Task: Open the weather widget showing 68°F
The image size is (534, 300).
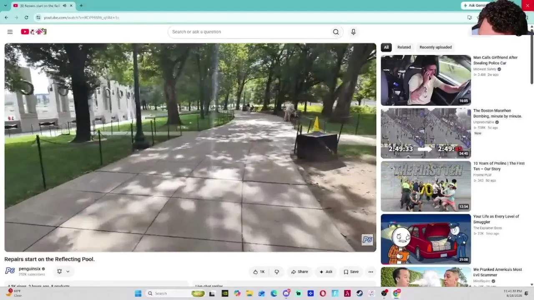Action: pyautogui.click(x=14, y=293)
